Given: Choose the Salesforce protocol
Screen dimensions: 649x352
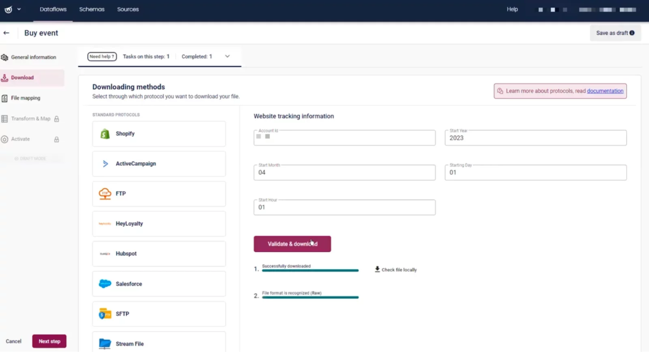Looking at the screenshot, I should (159, 284).
